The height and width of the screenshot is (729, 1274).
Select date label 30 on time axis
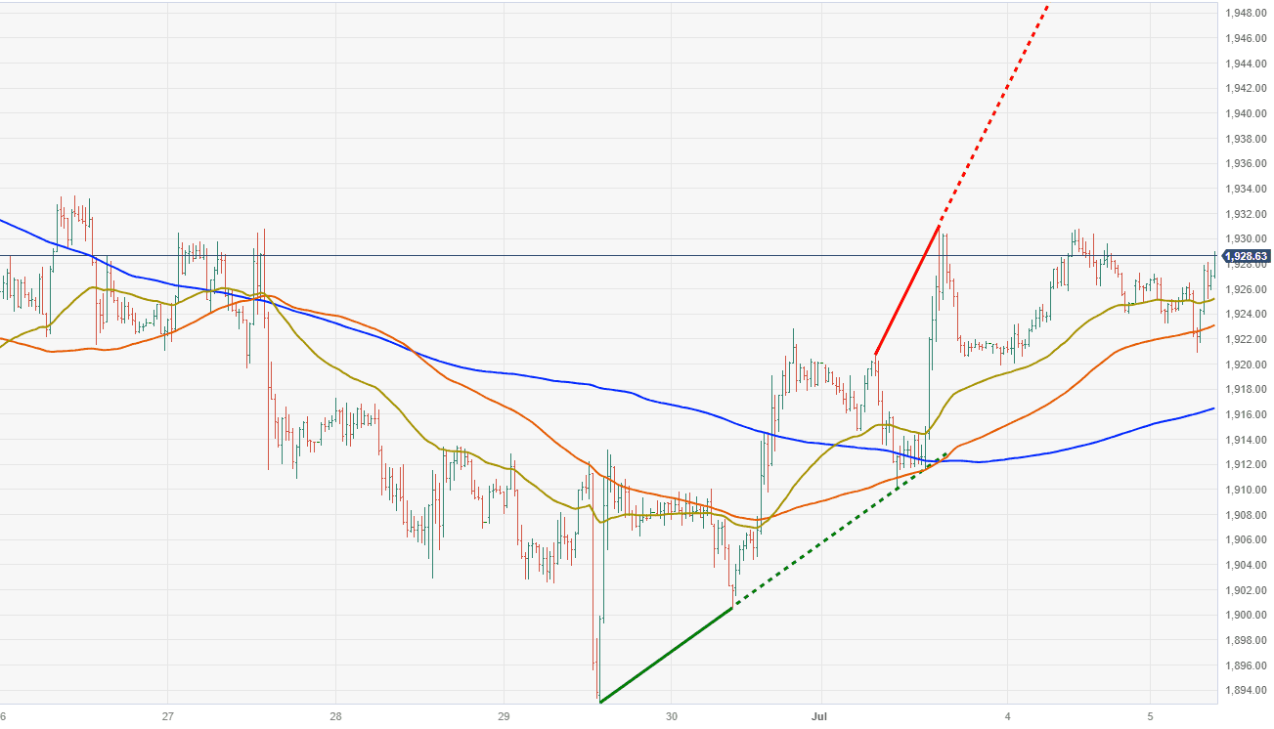[x=672, y=715]
